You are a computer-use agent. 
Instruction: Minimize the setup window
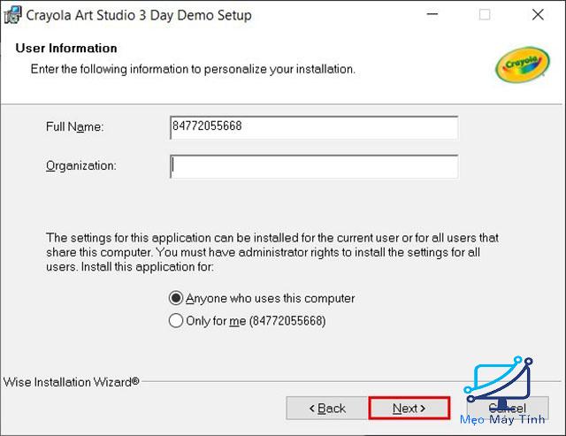pyautogui.click(x=432, y=14)
